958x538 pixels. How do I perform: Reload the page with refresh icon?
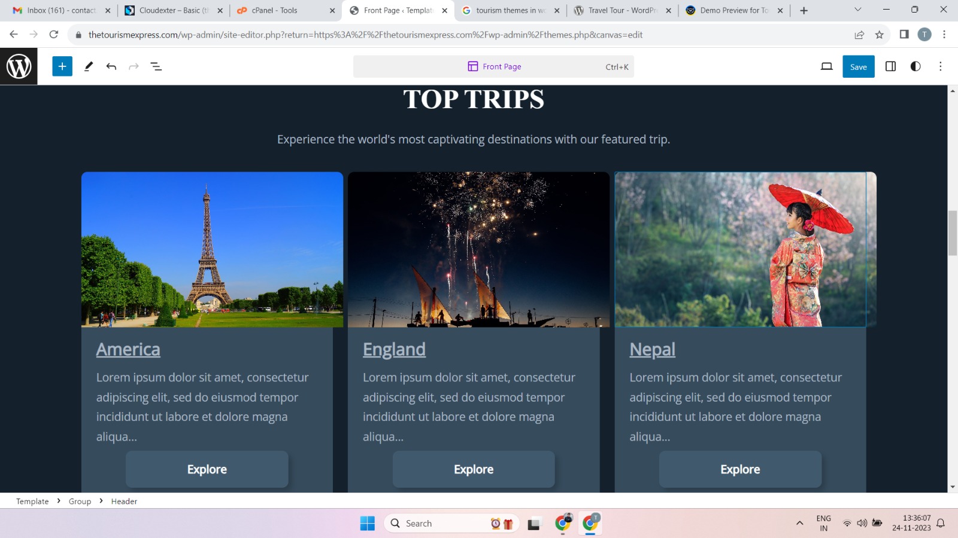[54, 35]
